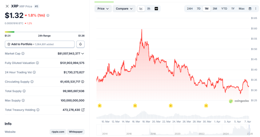Select the YTD range tab
Viewport: 260px width, 137px height.
click(224, 9)
